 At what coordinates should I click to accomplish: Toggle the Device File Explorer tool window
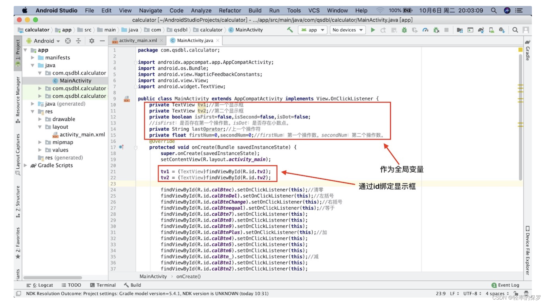(528, 250)
